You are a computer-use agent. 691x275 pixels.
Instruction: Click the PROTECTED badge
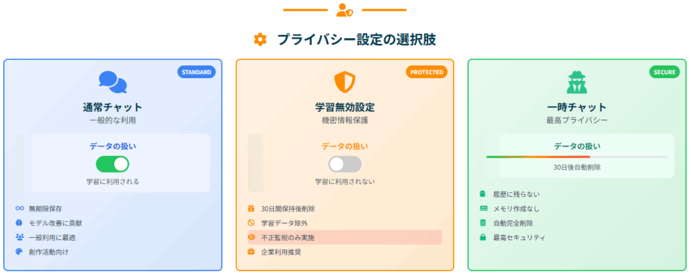(x=426, y=72)
